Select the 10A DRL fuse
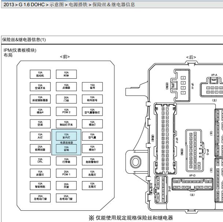Viewport: 223px width, 222px height. [x=40, y=161]
